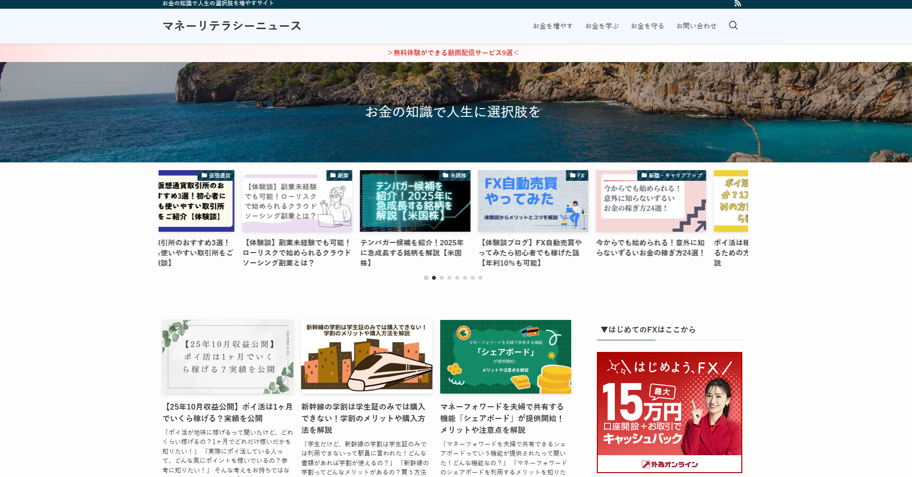This screenshot has height=477, width=912.
Task: Click the マネーリテラシーニュース site logo
Action: pyautogui.click(x=232, y=26)
